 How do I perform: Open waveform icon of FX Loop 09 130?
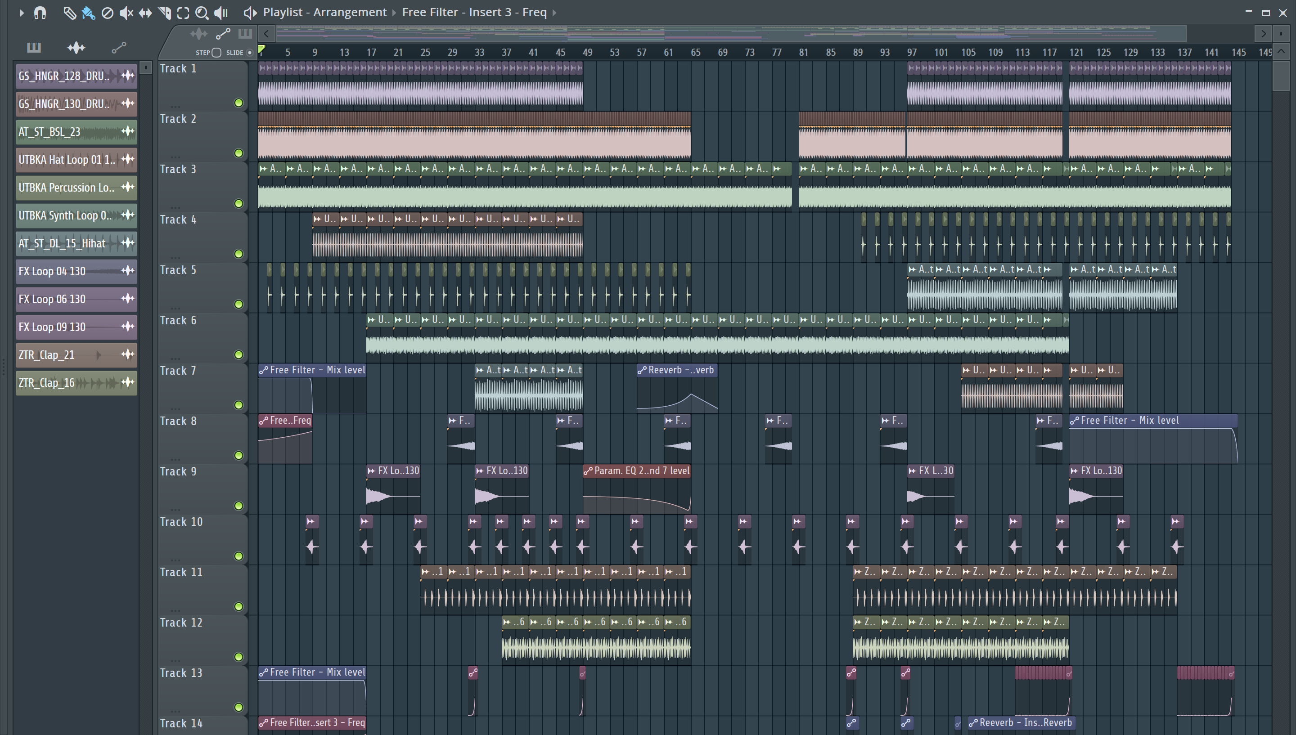pos(128,327)
